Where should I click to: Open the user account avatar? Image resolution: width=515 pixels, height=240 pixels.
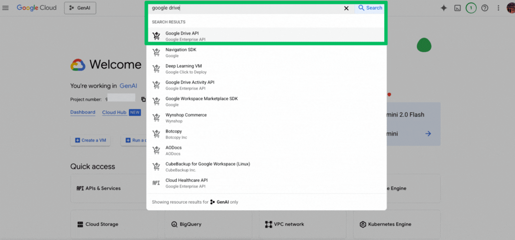[511, 8]
